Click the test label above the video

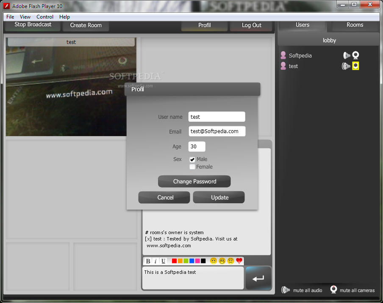click(x=71, y=42)
